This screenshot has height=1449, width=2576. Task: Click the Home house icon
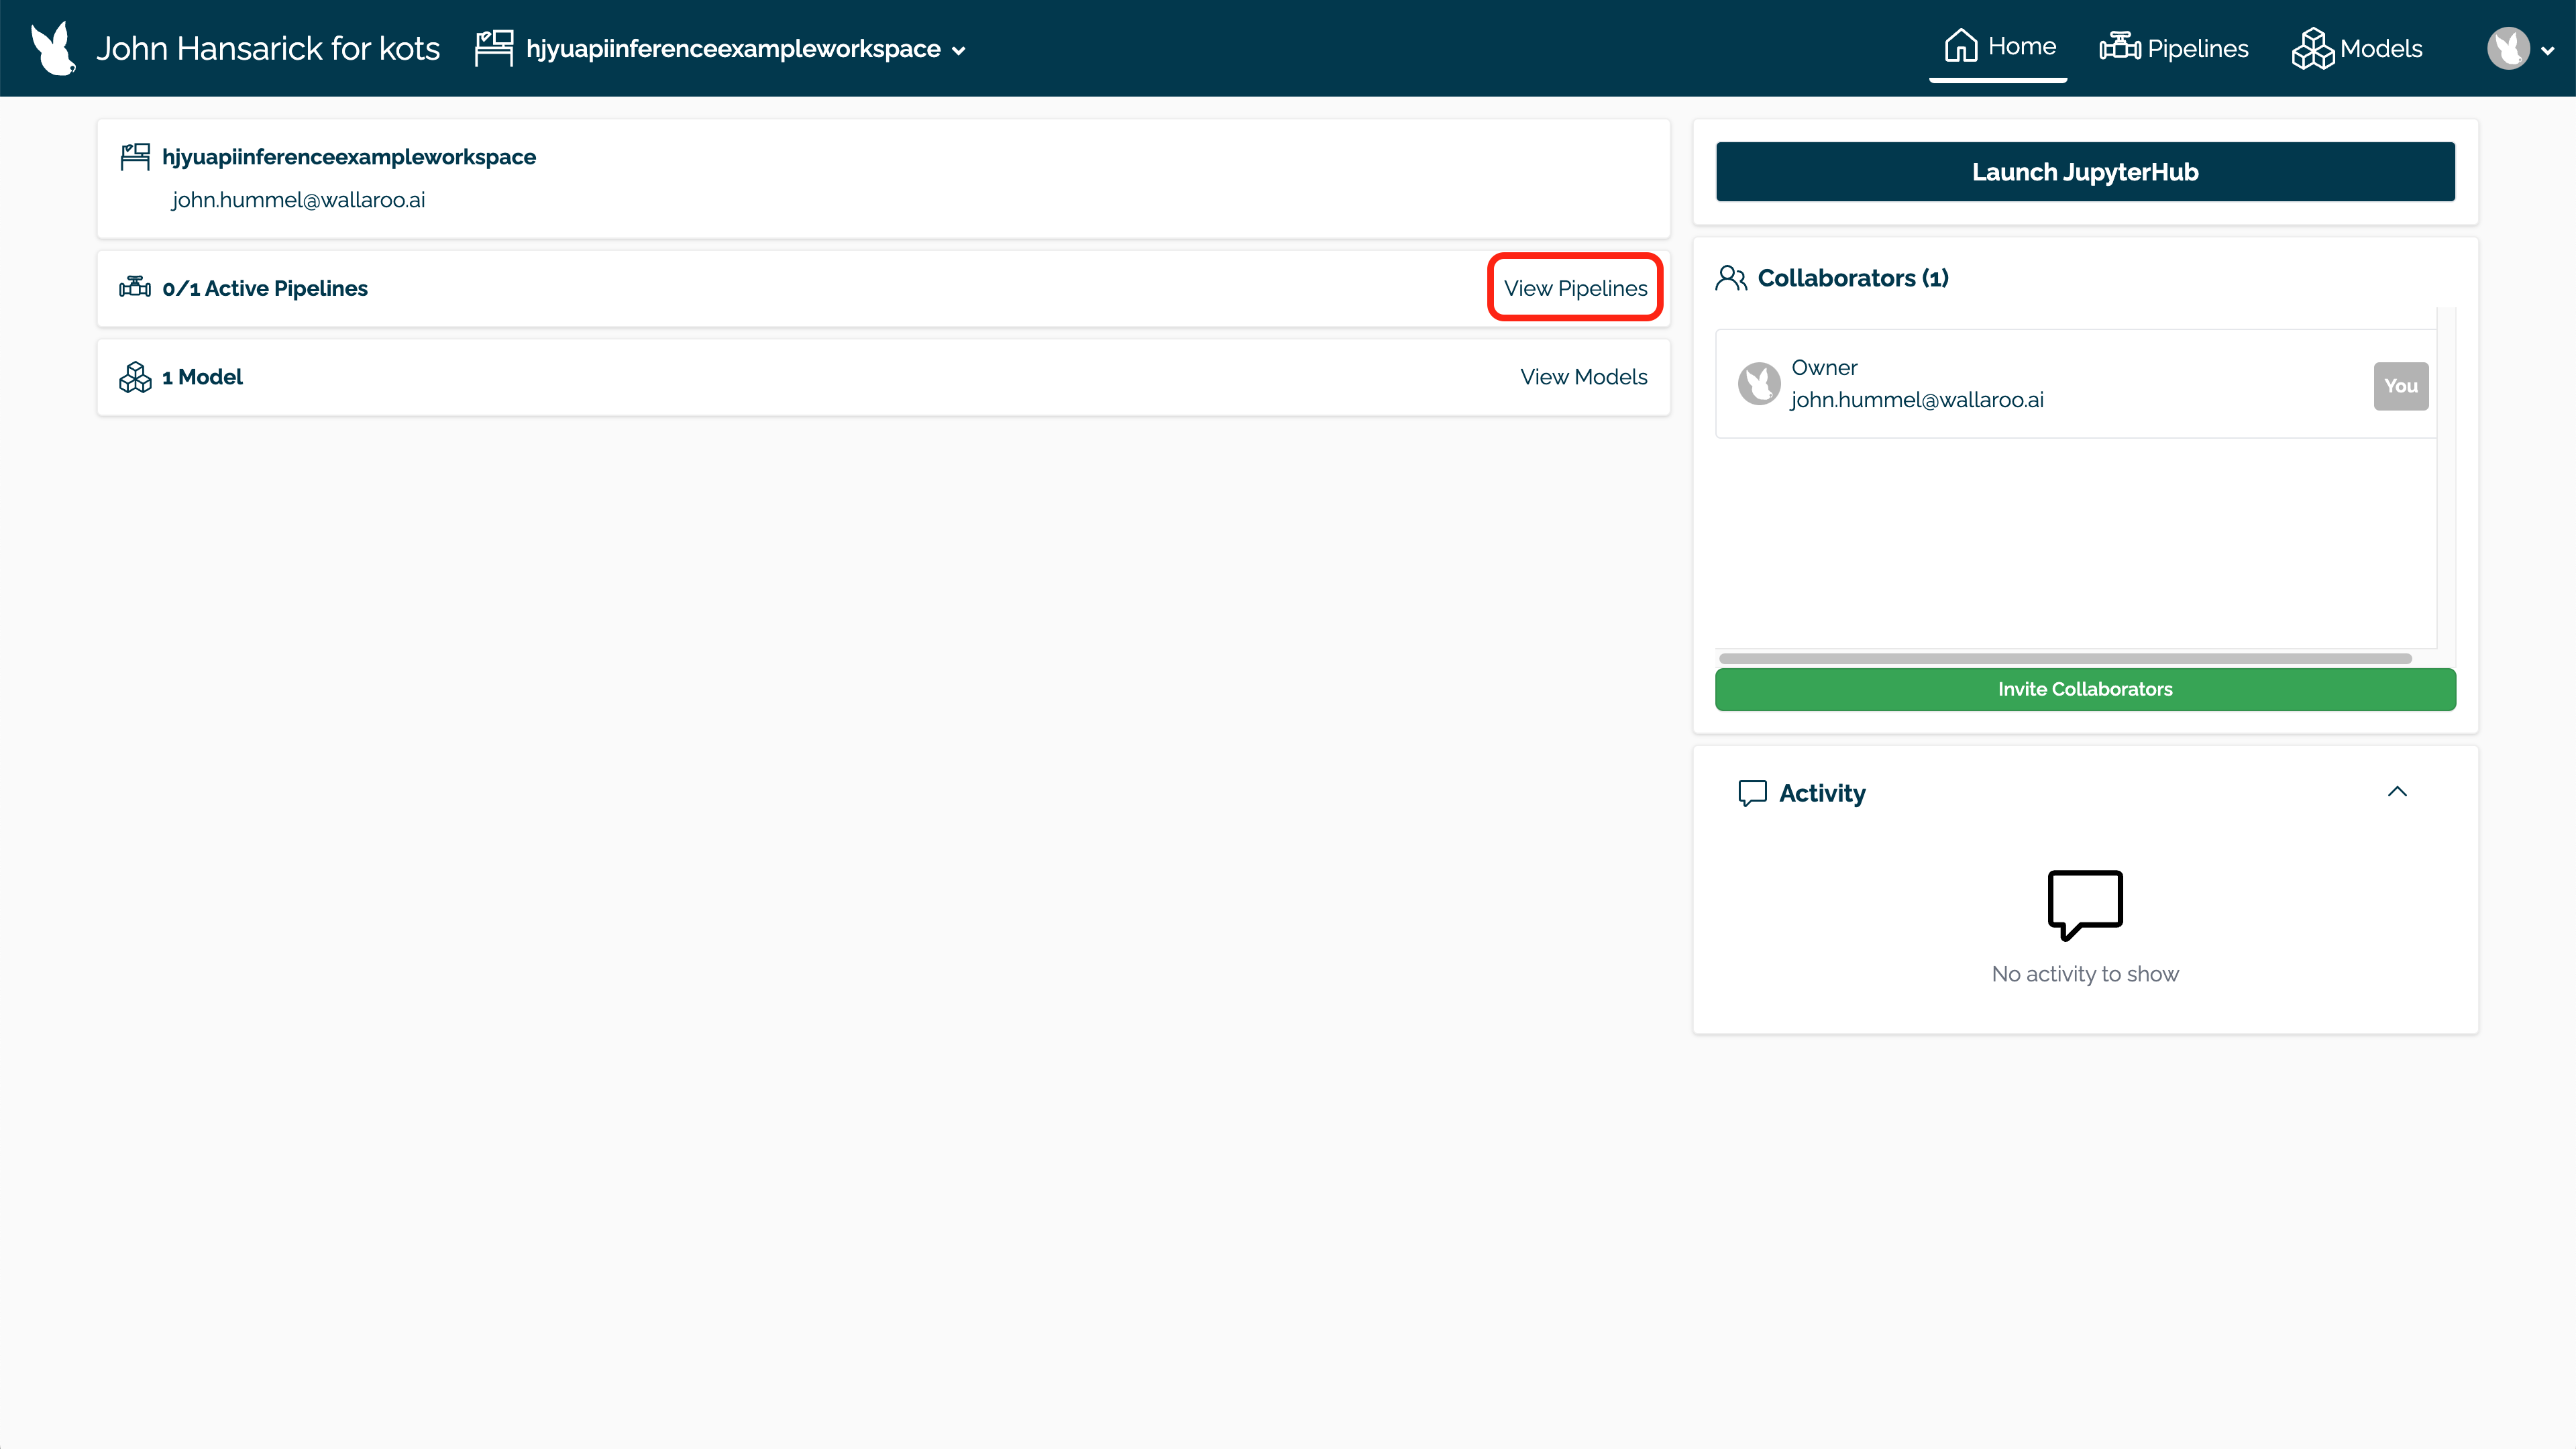coord(1960,46)
